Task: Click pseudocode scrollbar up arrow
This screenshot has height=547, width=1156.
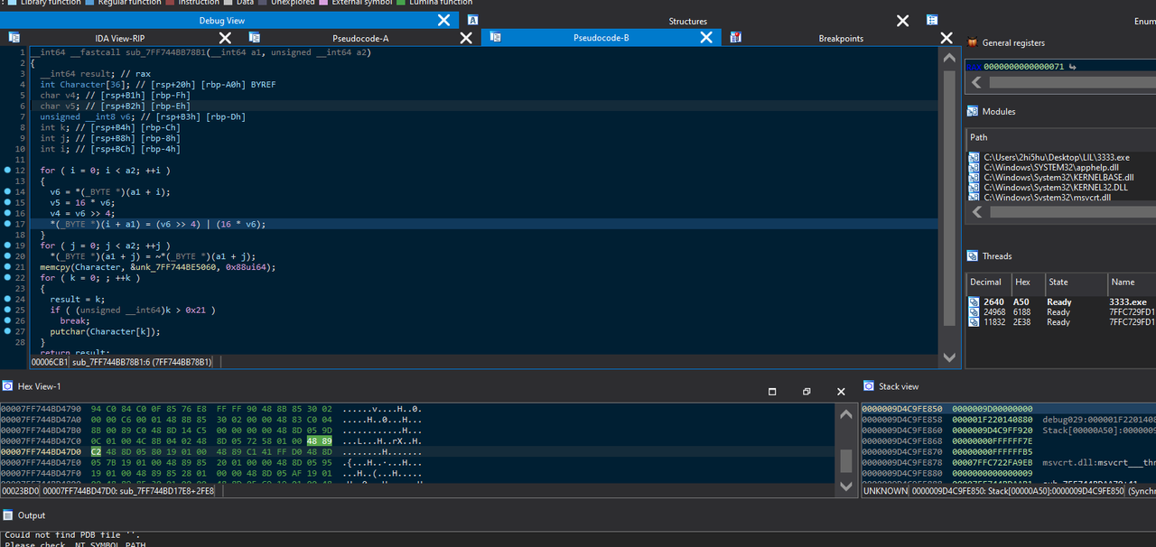Action: 949,58
